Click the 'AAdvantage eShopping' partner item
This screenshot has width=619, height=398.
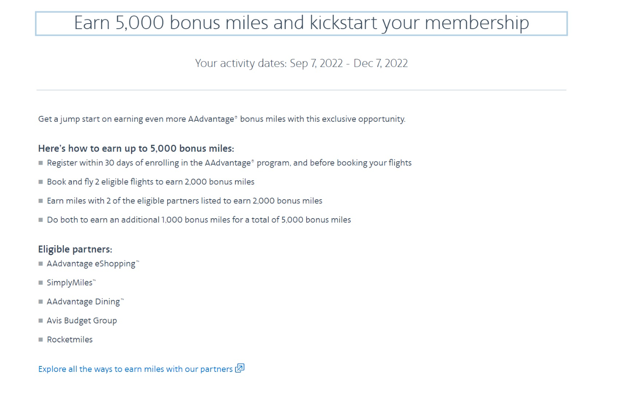(x=93, y=264)
